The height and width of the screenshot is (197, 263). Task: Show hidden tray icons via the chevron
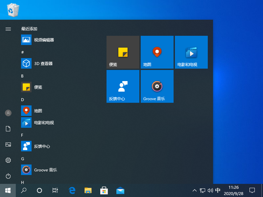[195, 190]
